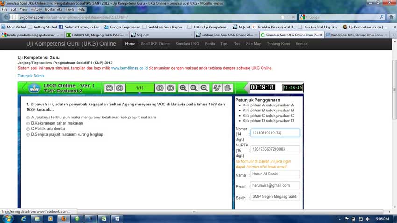Click the volume speaker icon in tray

pyautogui.click(x=368, y=219)
